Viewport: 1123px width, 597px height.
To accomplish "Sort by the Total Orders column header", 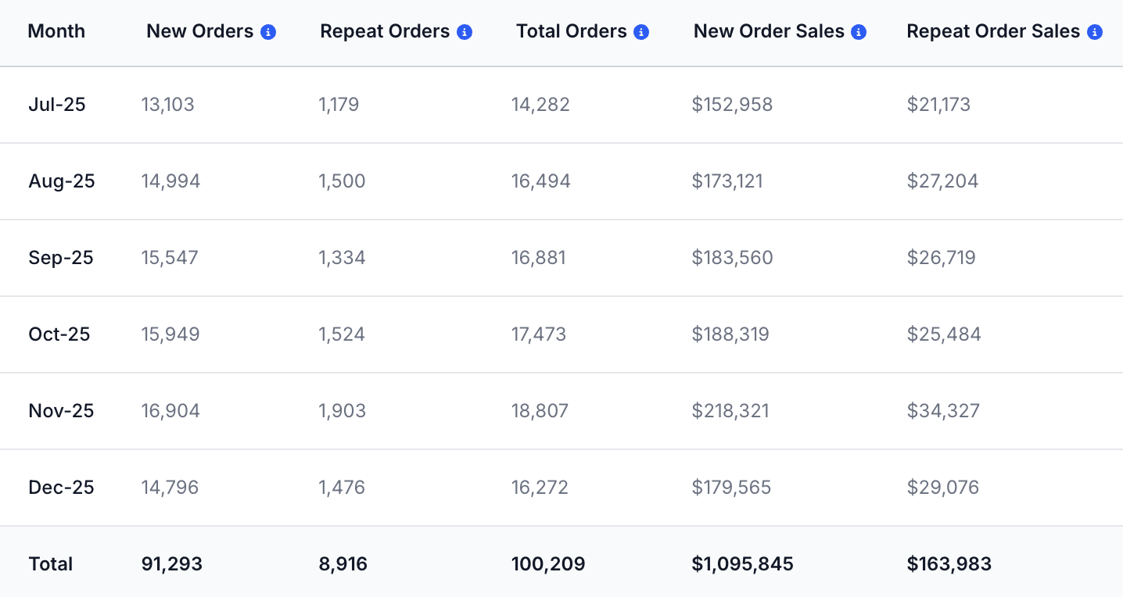I will 572,30.
